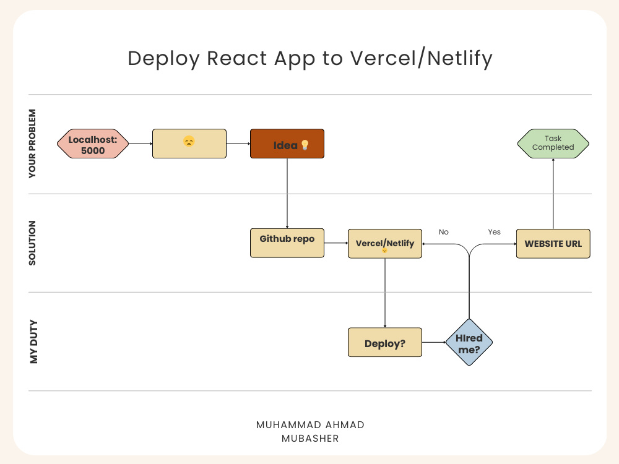Select the Vercel/Netlify box
Screen dimensions: 619x464
coord(385,244)
